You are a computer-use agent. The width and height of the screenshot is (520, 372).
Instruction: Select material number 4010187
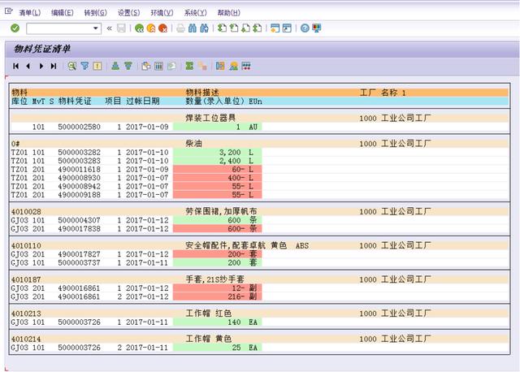[26, 279]
